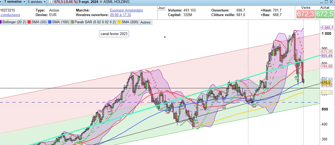Click the Ouverture value 696,7
Image resolution: width=335 pixels, height=145 pixels.
(x=241, y=10)
